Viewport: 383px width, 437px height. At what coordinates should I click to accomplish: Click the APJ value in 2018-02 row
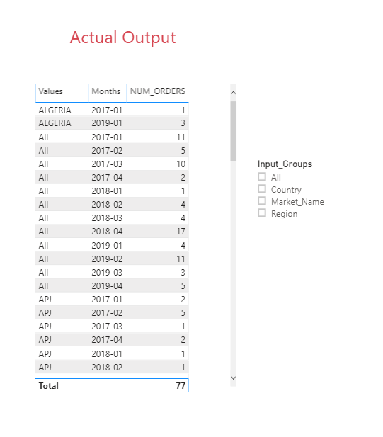[45, 368]
